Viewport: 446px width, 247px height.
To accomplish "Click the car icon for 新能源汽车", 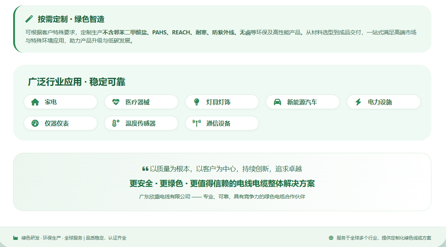I will 277,102.
